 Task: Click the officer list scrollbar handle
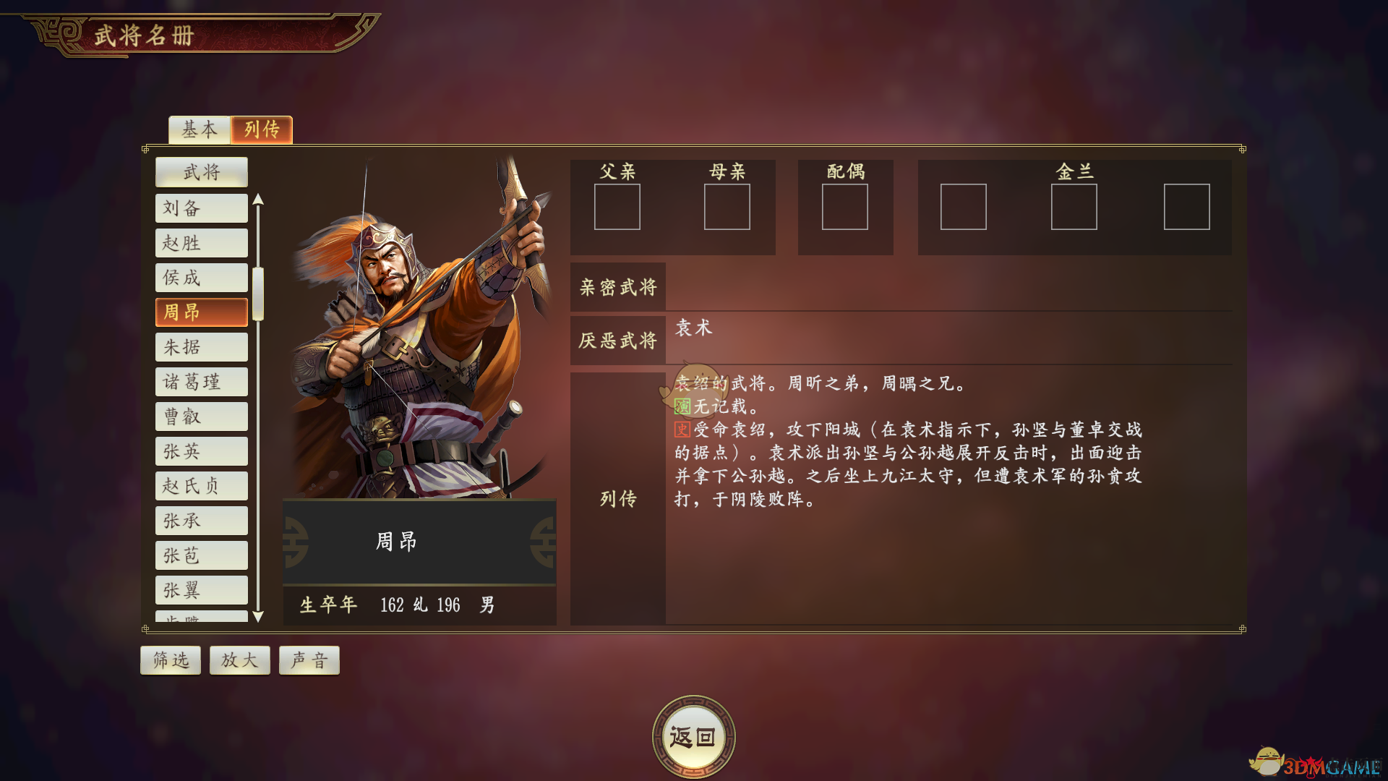(258, 294)
